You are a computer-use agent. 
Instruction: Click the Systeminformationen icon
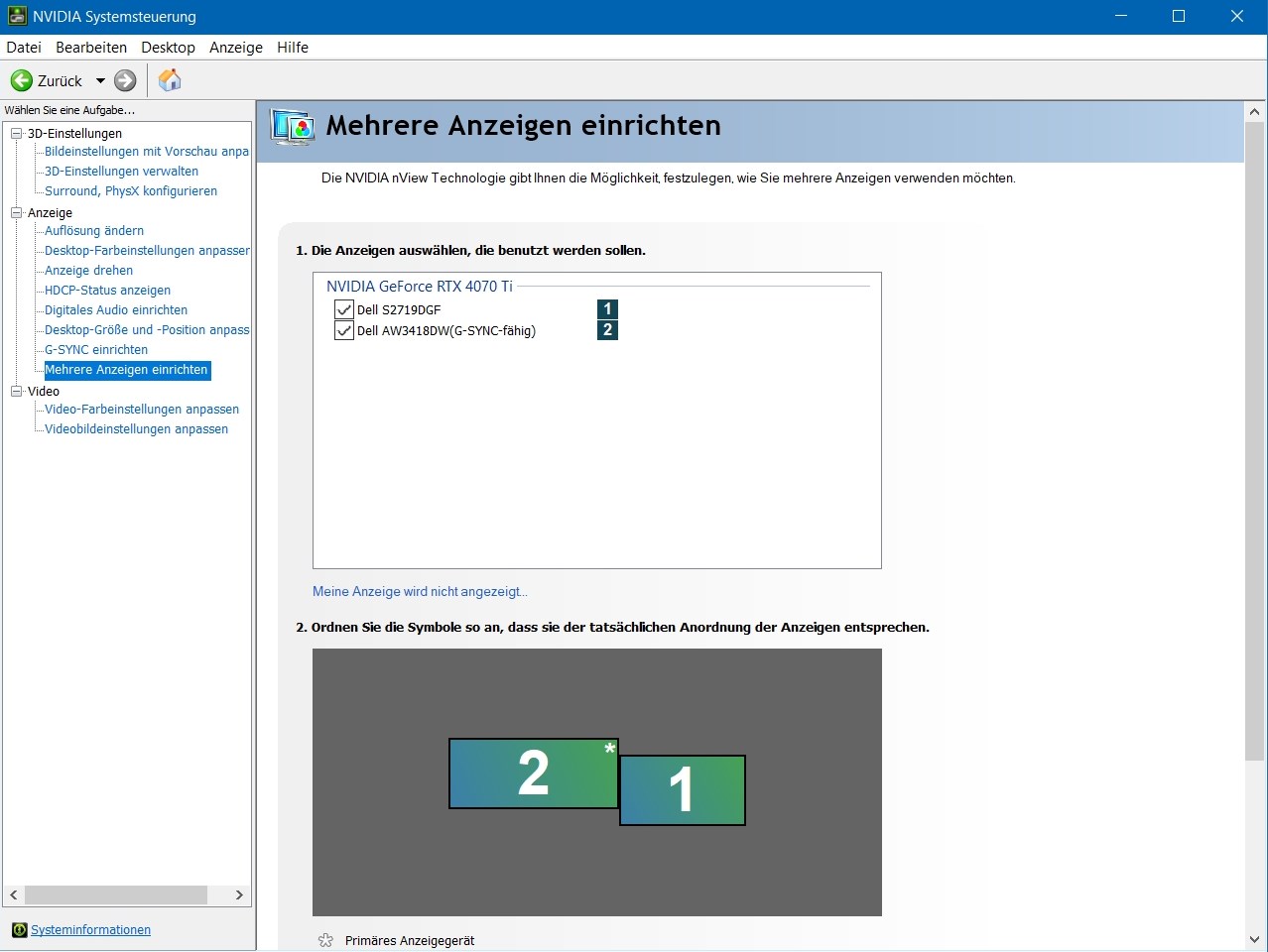pos(19,930)
